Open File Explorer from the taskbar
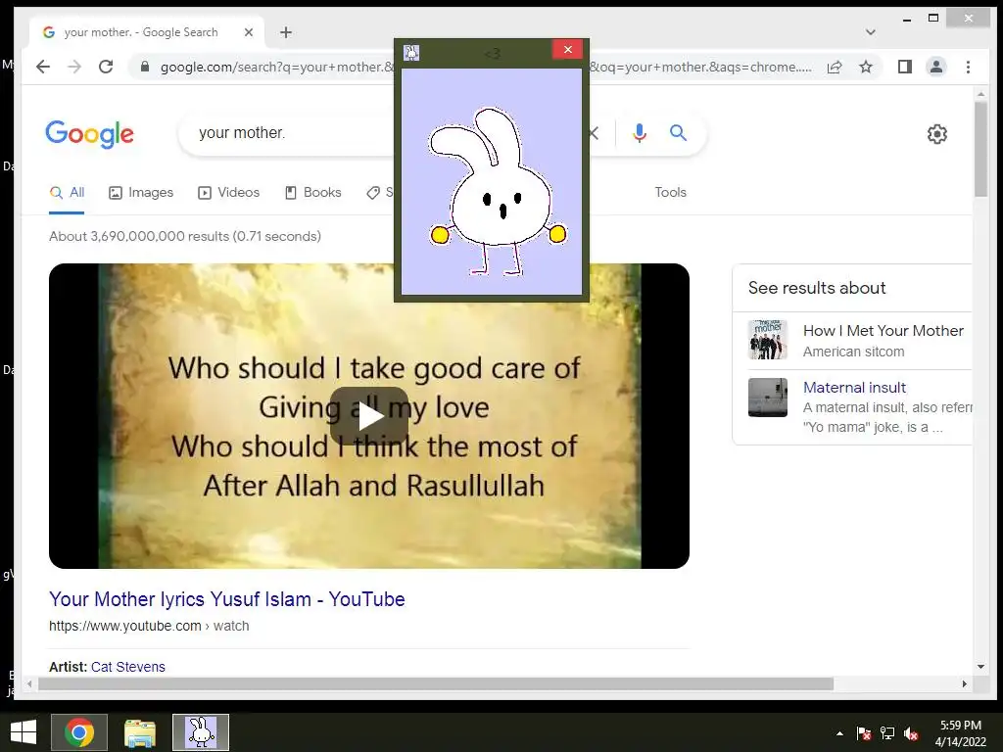 pyautogui.click(x=139, y=732)
